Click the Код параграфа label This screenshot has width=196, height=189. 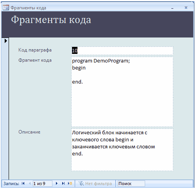pyautogui.click(x=35, y=50)
